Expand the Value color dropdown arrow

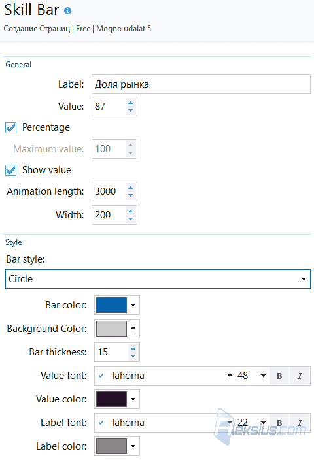133,399
